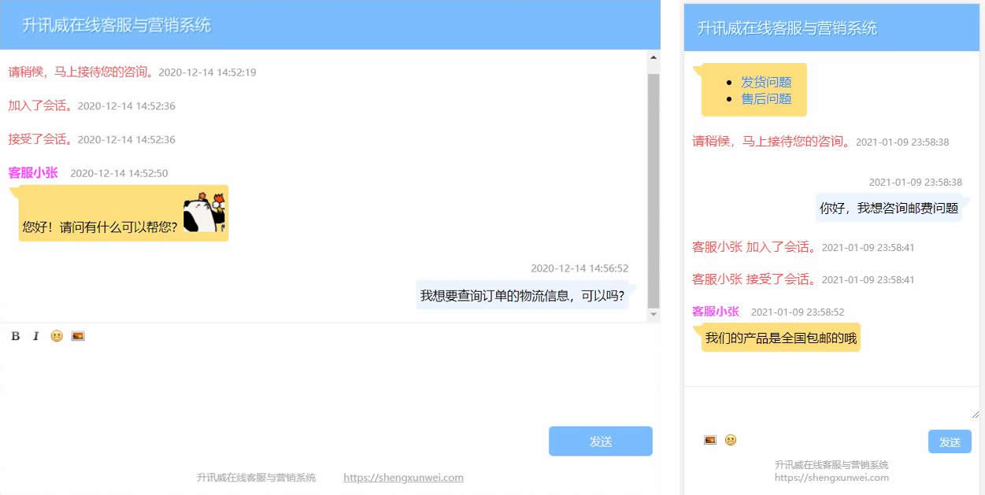Click the scroll up arrow in left chat

pyautogui.click(x=654, y=57)
